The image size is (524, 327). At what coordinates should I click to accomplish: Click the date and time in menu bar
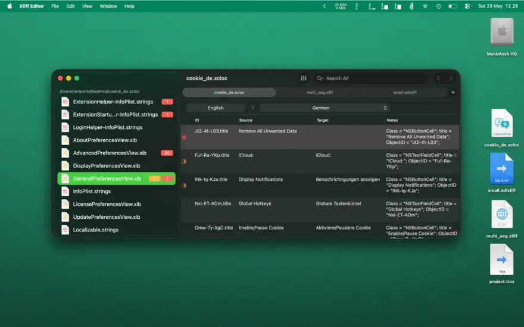click(x=498, y=6)
